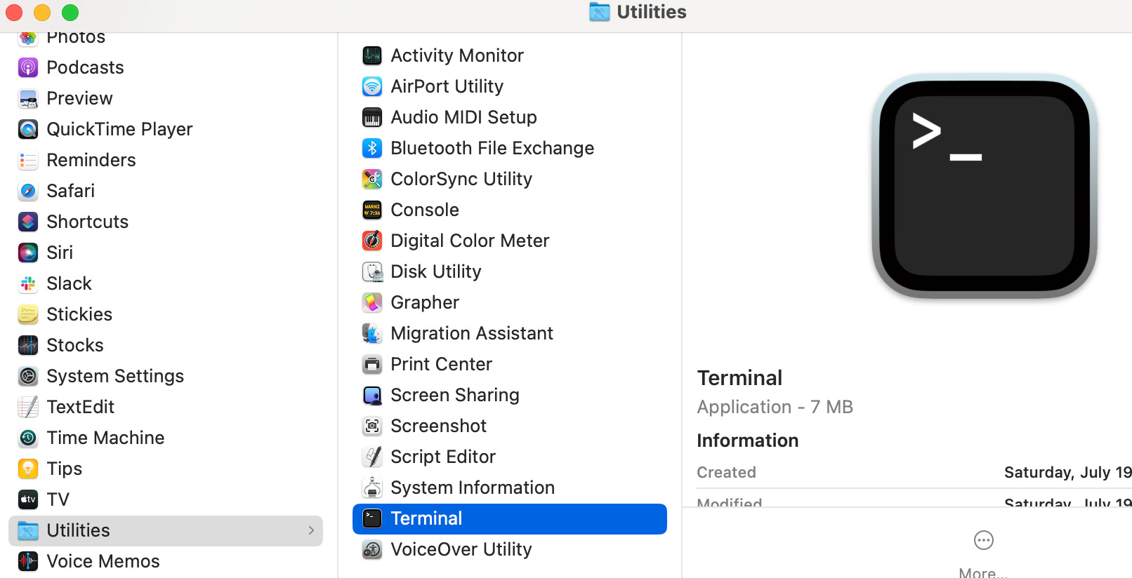Image resolution: width=1132 pixels, height=578 pixels.
Task: Click the Screen Sharing icon
Action: coord(372,395)
